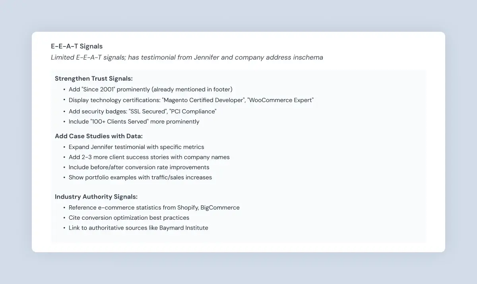Click the E-E-A-T Signals card title
The width and height of the screenshot is (477, 284).
[77, 46]
